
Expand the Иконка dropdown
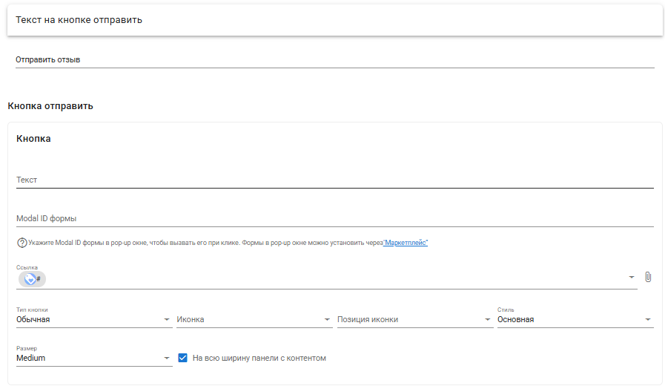pos(254,319)
